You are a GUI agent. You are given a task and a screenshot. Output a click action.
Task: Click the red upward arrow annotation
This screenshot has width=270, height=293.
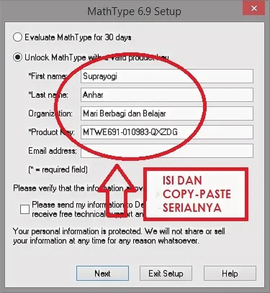[x=117, y=191]
